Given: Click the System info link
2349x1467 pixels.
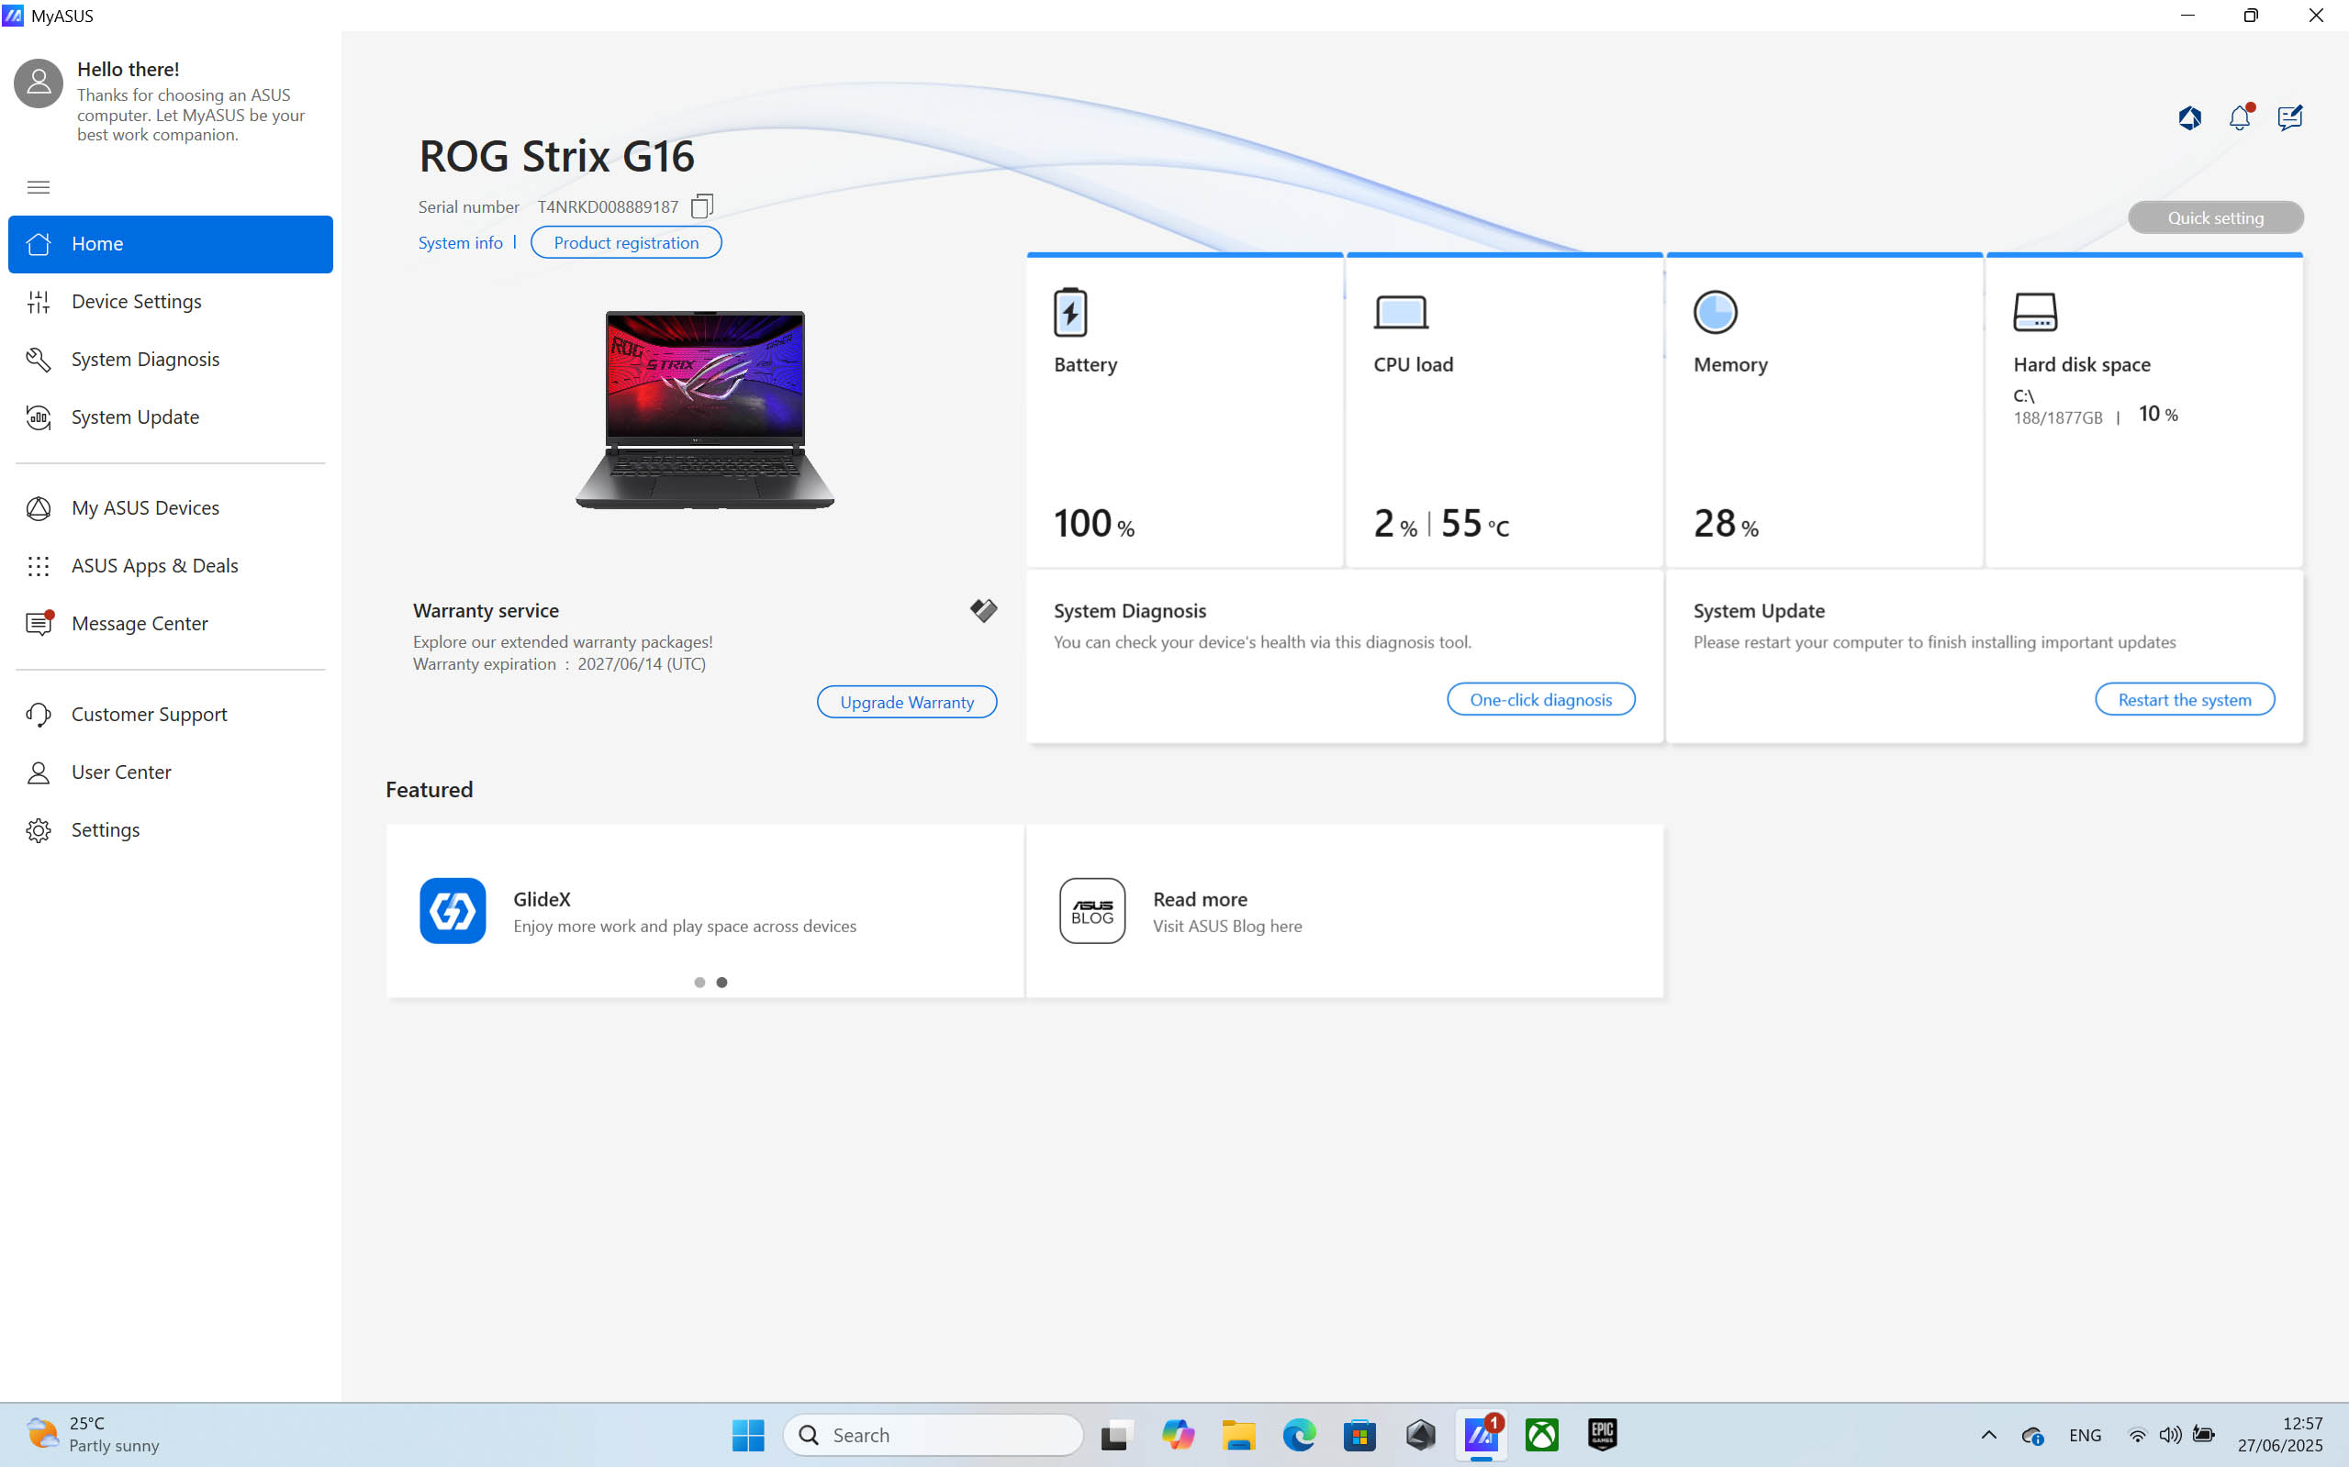Looking at the screenshot, I should pos(460,242).
